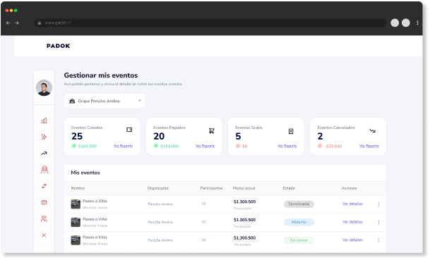Open Ver Reporte for Eventos Gratis
This screenshot has height=260, width=430.
tap(287, 146)
